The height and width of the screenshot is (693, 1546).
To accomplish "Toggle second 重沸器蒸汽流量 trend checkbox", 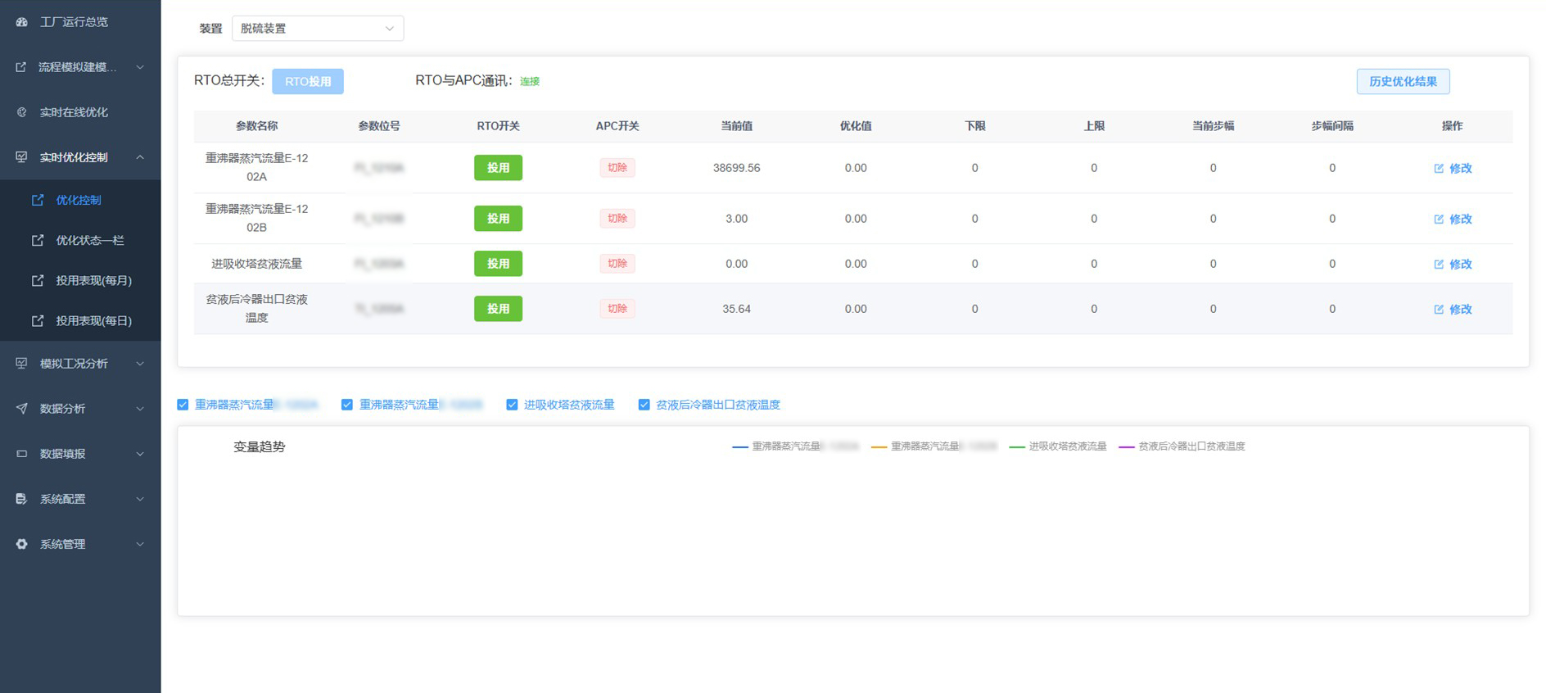I will pyautogui.click(x=347, y=405).
